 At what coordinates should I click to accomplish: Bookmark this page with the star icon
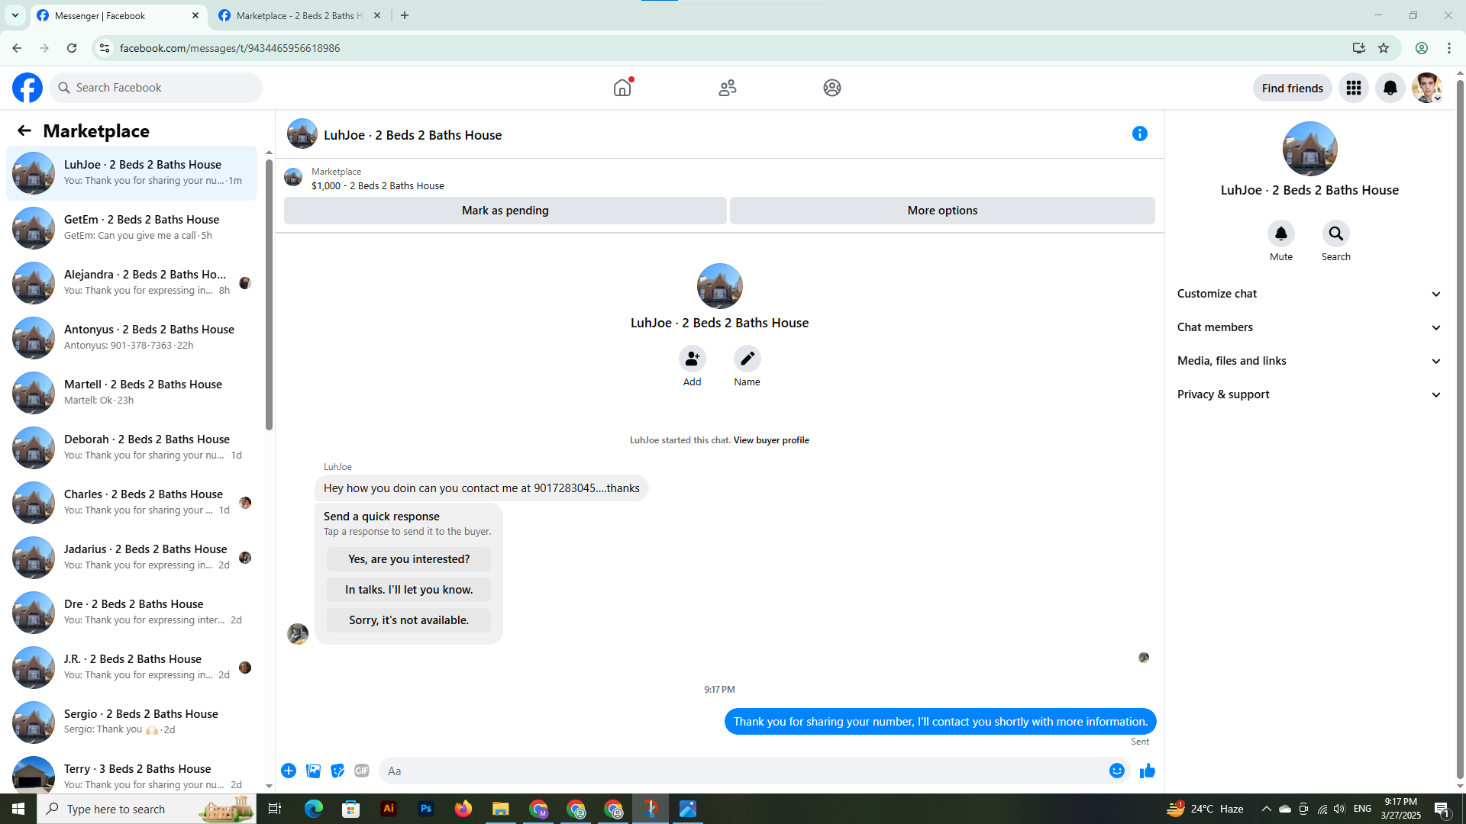click(1384, 48)
